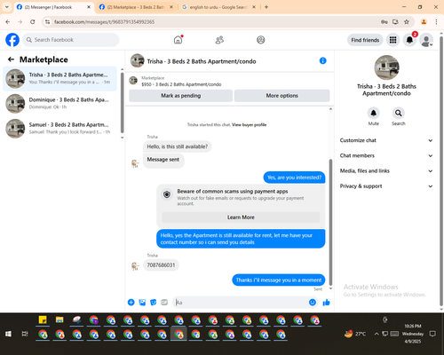Switch to the Marketplace 3 Beds tab
This screenshot has width=444, height=355.
(135, 7)
